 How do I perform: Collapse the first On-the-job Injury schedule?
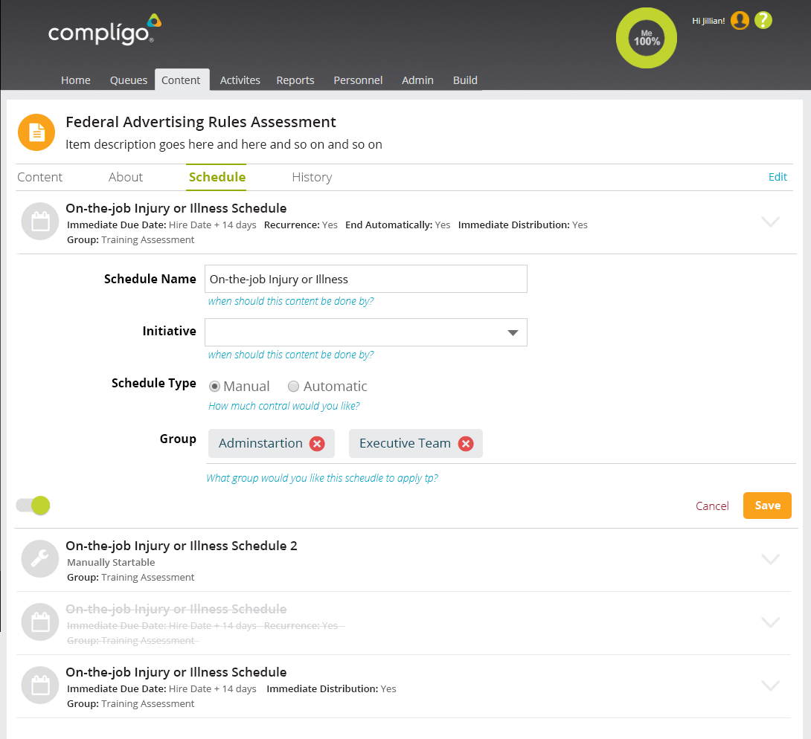click(x=771, y=222)
